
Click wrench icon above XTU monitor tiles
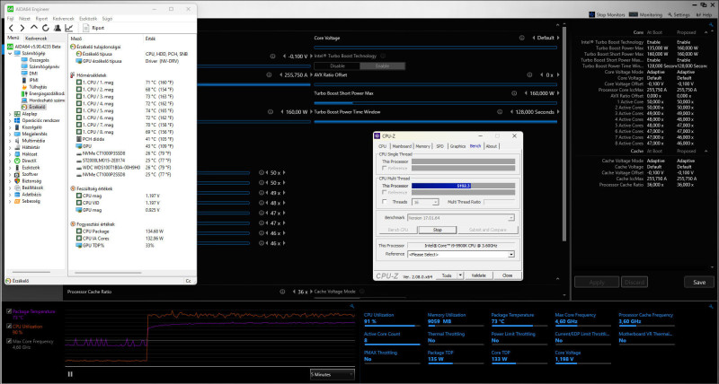pos(710,306)
